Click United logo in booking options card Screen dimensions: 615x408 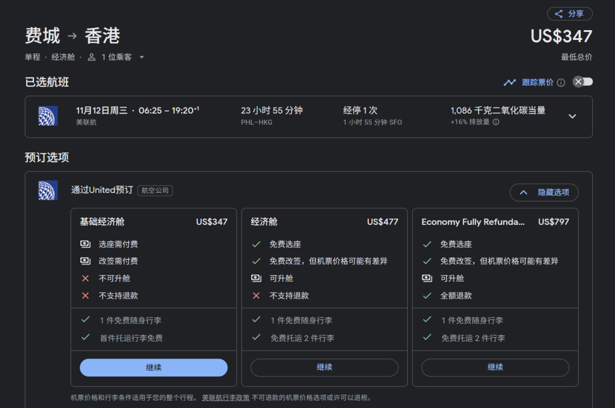pos(48,191)
